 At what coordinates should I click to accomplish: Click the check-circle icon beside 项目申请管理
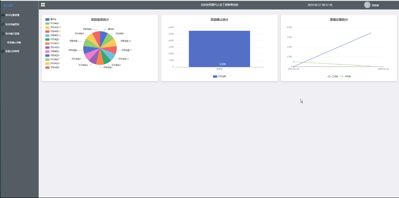(x=3, y=24)
